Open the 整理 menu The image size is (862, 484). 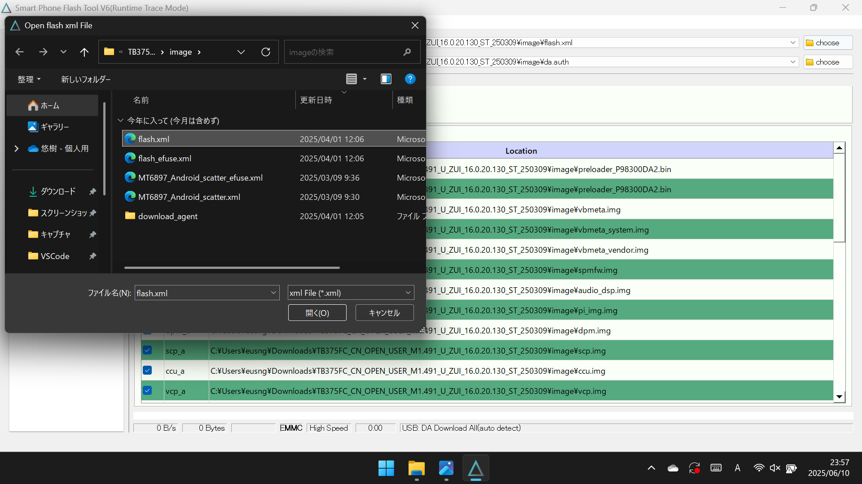[x=29, y=79]
